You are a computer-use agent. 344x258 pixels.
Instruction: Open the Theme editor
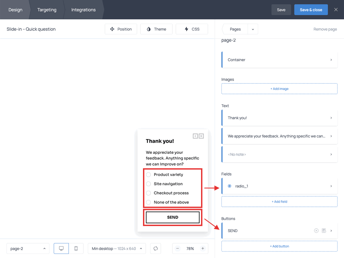156,29
